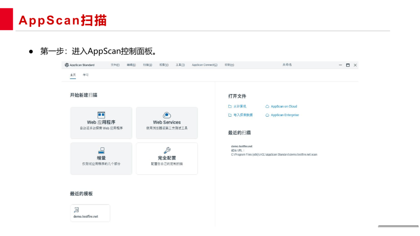Open the 编辑(E) menu
The height and width of the screenshot is (236, 420).
click(x=131, y=65)
